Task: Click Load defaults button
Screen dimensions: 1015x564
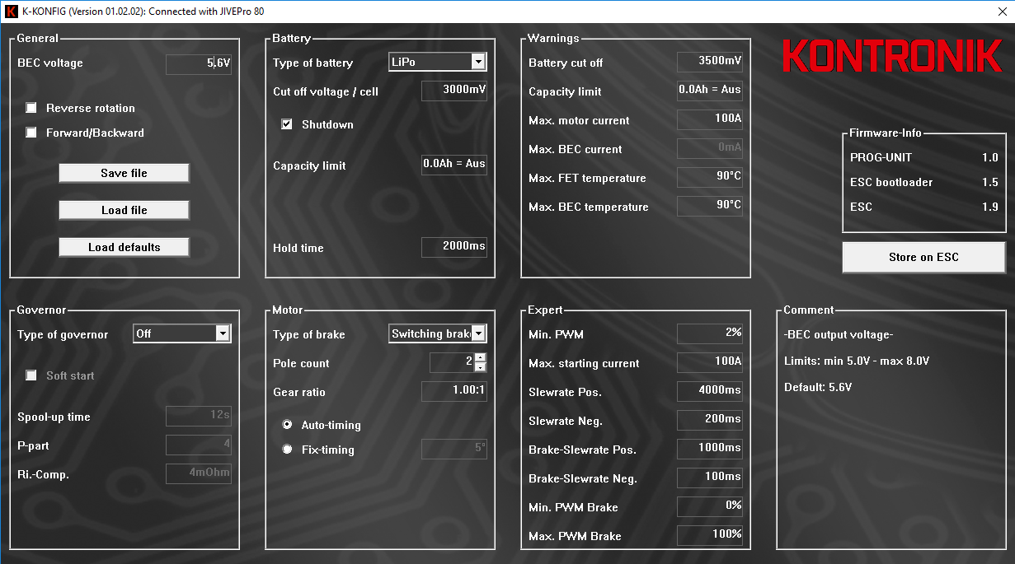Action: [x=124, y=247]
